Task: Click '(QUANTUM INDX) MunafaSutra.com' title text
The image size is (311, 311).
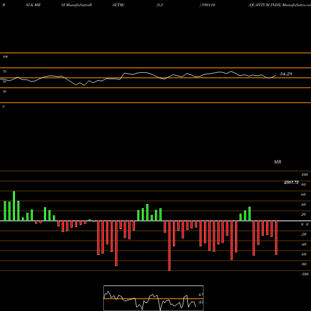Action: pos(279,5)
